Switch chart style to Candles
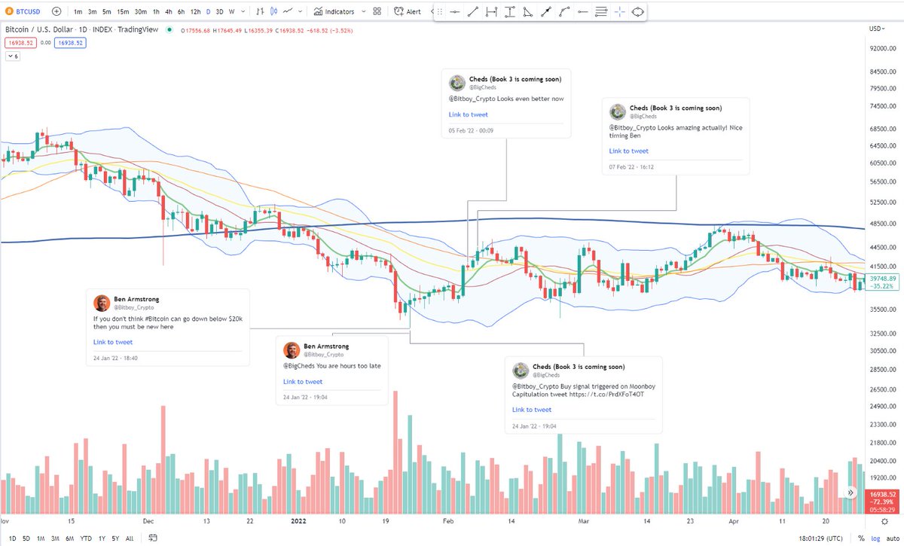Image resolution: width=904 pixels, height=546 pixels. point(274,12)
